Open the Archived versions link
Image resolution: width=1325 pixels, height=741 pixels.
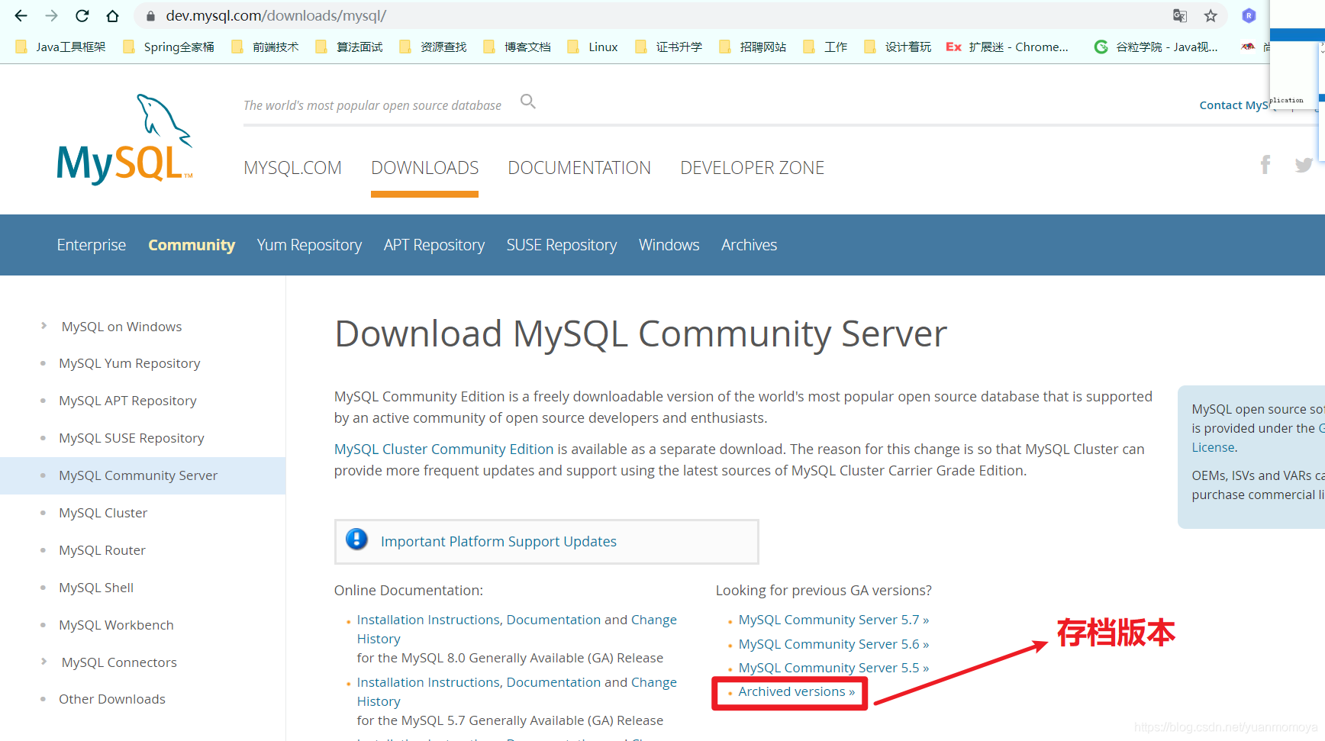796,691
